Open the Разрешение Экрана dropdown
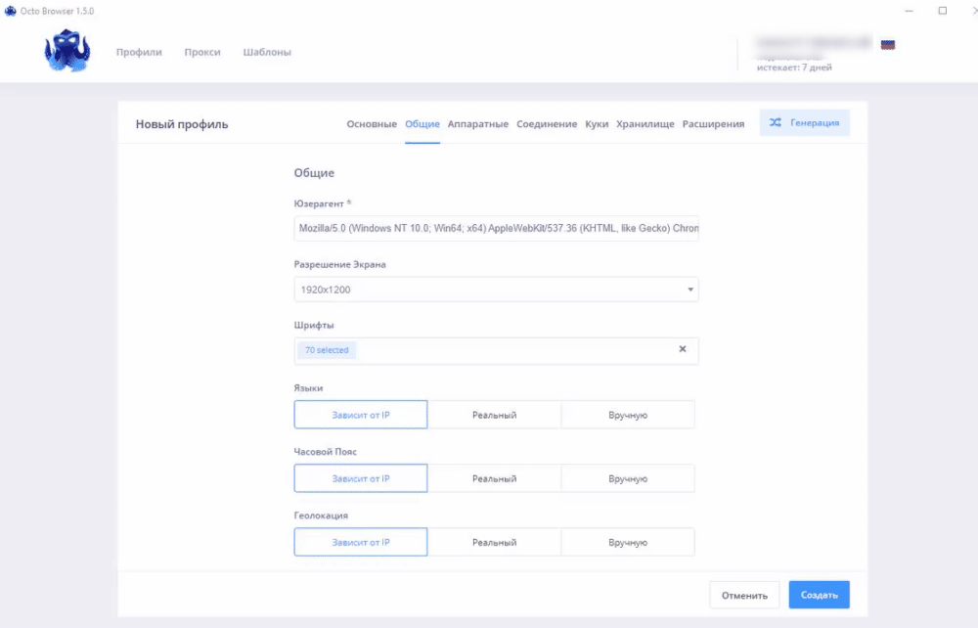Screen dimensions: 978x628 [x=496, y=290]
